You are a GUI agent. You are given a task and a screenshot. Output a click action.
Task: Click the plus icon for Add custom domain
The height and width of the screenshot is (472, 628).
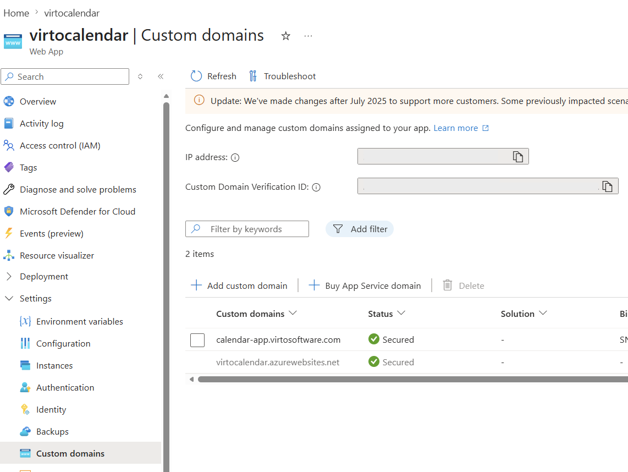click(196, 286)
